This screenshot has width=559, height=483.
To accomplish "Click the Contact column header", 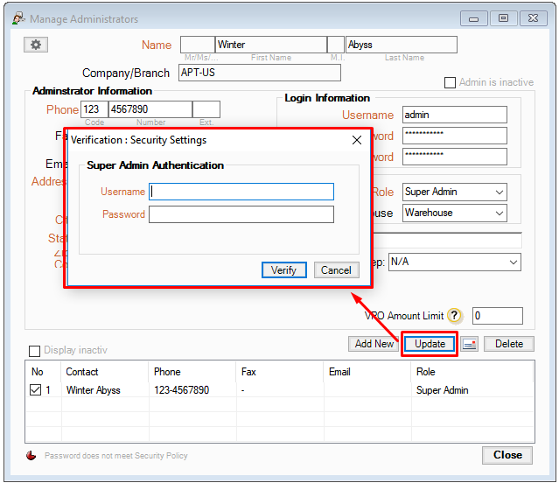I will pos(82,372).
